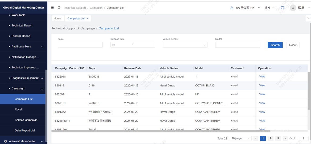Open the 10/page size dropdown
The image size is (311, 144).
tap(240, 138)
